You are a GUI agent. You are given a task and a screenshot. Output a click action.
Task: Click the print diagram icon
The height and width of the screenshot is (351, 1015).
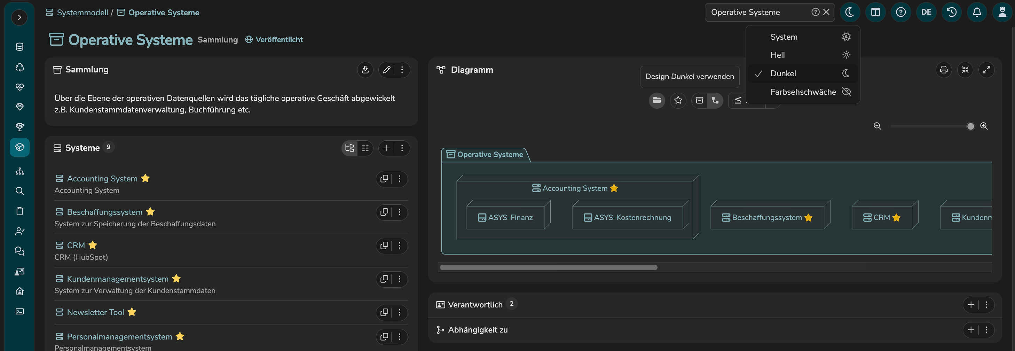click(943, 70)
